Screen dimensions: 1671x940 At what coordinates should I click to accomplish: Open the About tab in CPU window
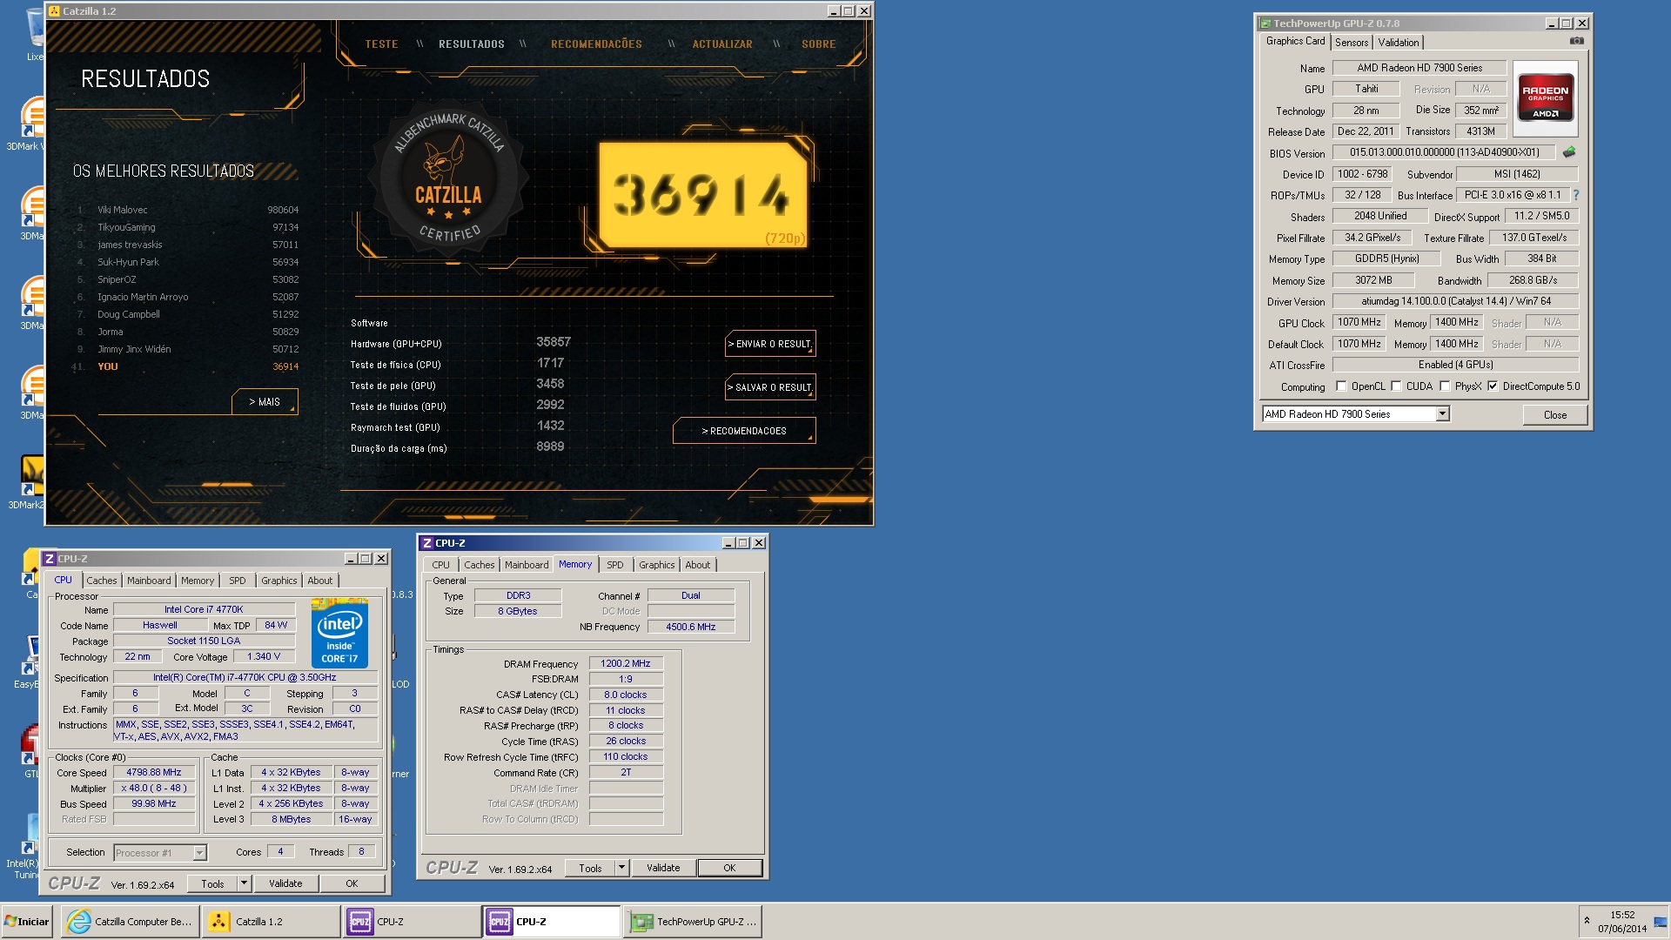point(319,581)
